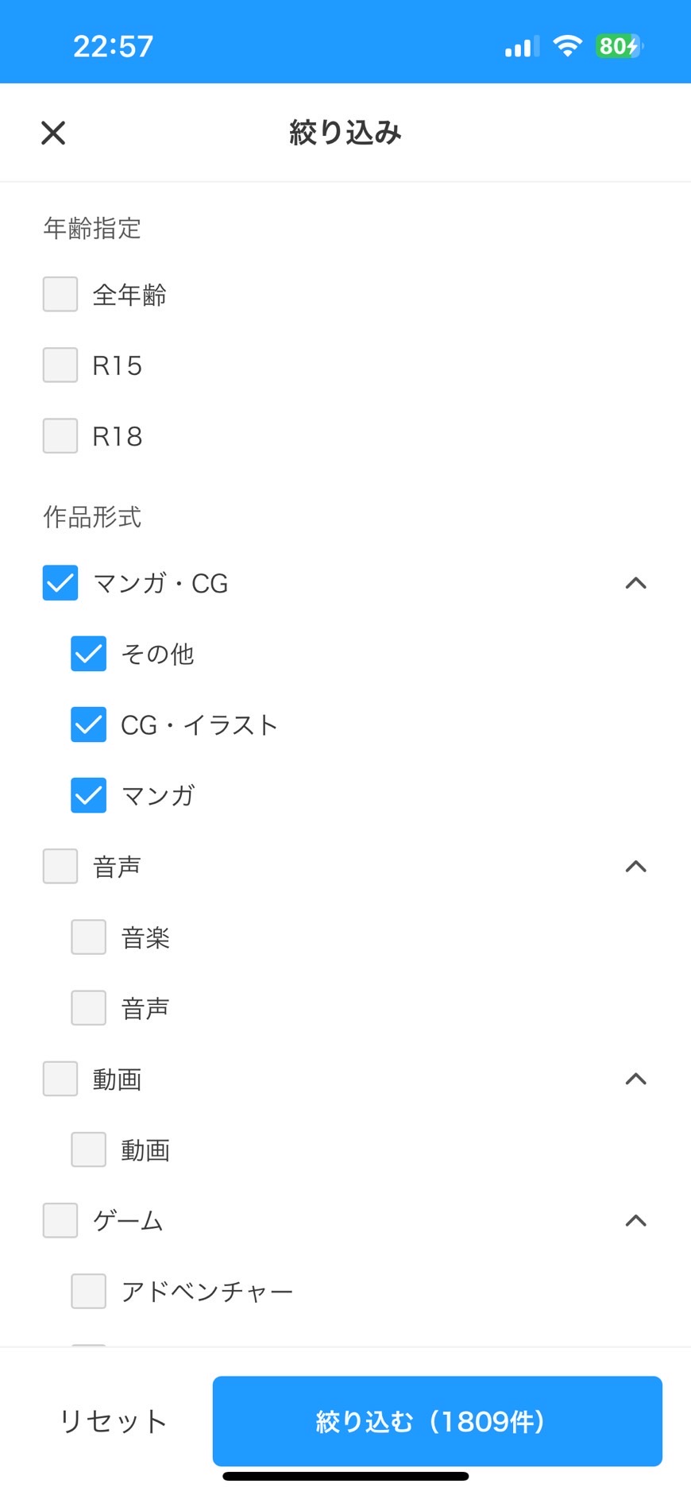The width and height of the screenshot is (691, 1495).
Task: Uncheck CG・イラスト option
Action: [x=88, y=724]
